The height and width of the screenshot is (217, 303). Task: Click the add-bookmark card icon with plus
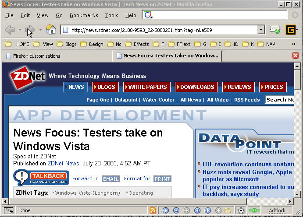coord(275,30)
